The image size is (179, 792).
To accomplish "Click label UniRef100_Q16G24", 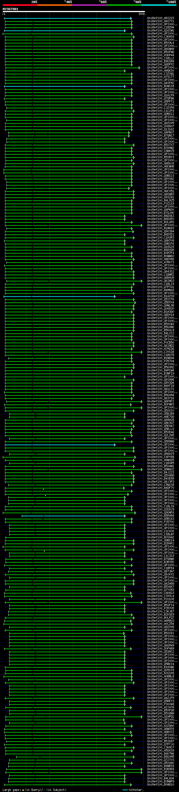I will coord(161,247).
